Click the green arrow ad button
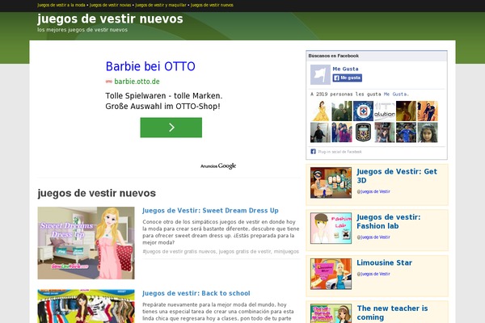Image resolution: width=485 pixels, height=323 pixels. [171, 128]
